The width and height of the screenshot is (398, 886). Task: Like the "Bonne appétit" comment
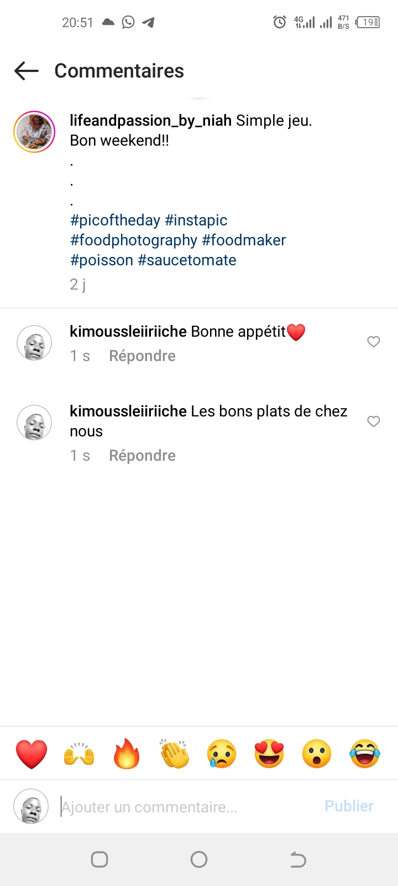click(x=374, y=342)
